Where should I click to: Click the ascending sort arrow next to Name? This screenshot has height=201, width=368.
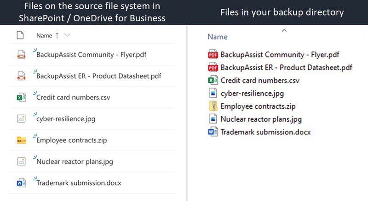57,35
